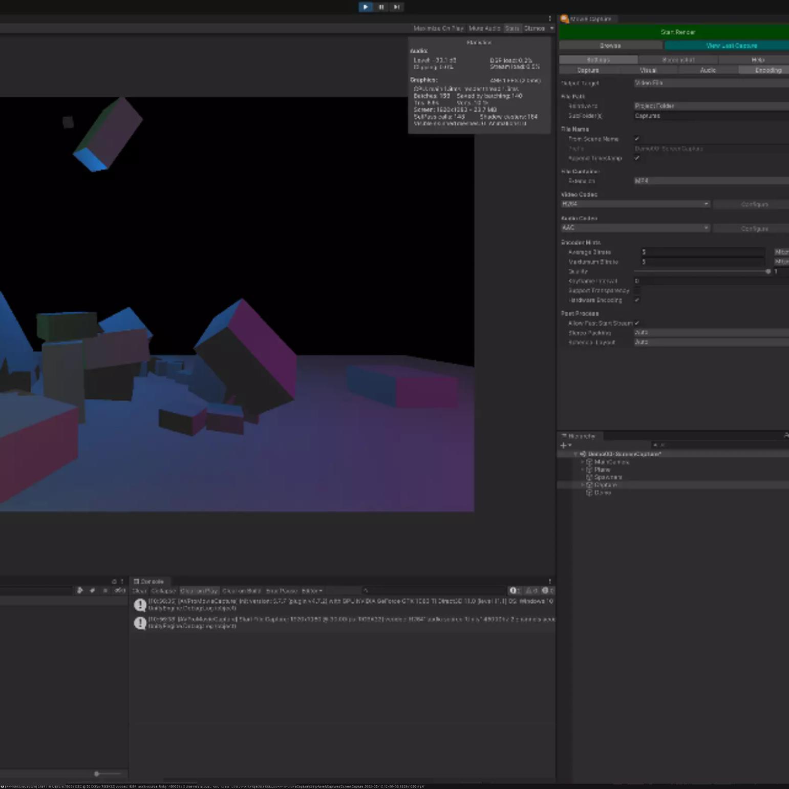Click the Main Camera object icon
The width and height of the screenshot is (789, 789).
589,462
